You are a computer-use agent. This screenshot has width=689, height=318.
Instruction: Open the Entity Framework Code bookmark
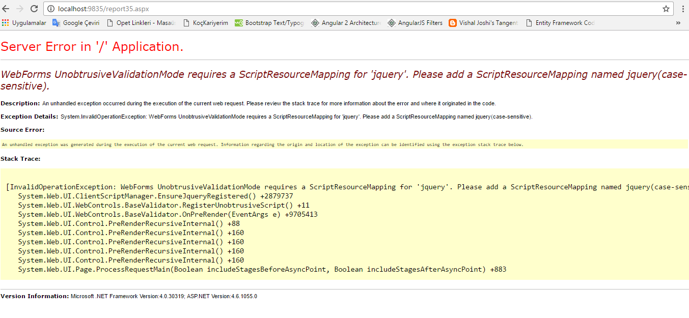point(560,23)
